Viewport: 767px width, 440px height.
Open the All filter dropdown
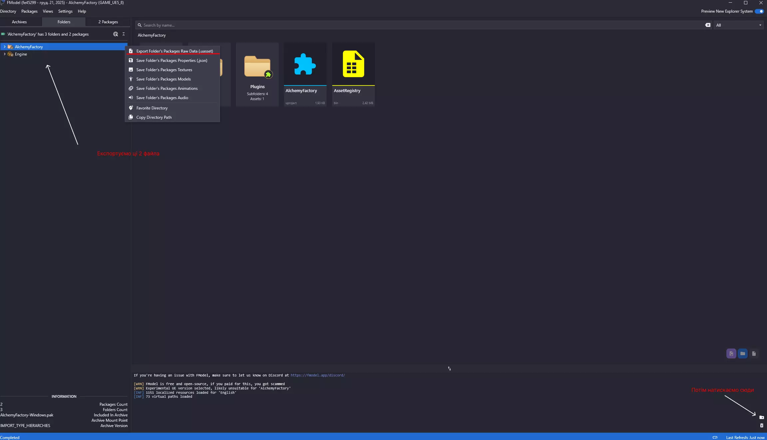point(738,25)
